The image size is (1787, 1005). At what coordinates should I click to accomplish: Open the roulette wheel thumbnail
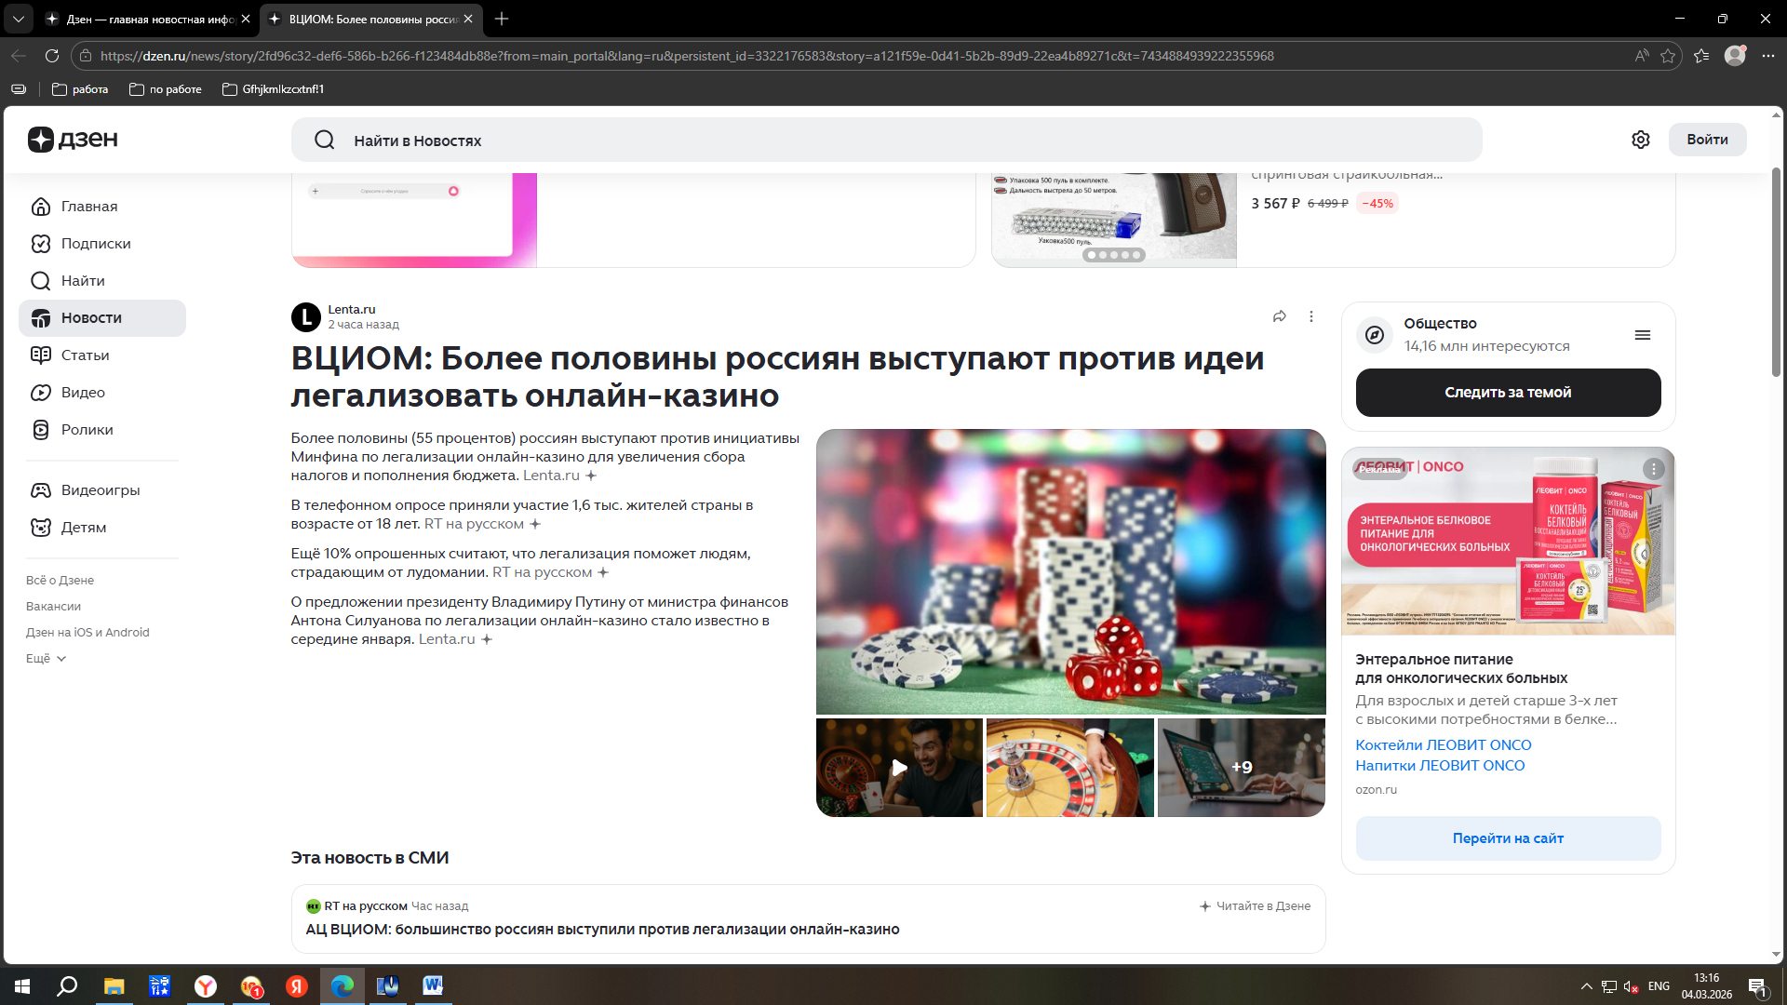click(x=1069, y=768)
